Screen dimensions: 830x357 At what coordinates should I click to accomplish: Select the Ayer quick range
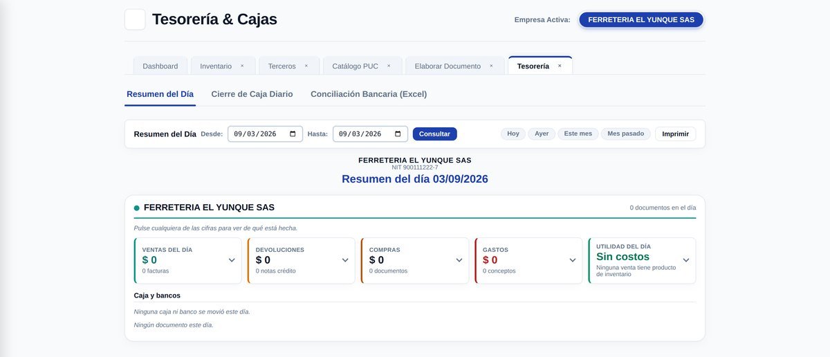542,134
